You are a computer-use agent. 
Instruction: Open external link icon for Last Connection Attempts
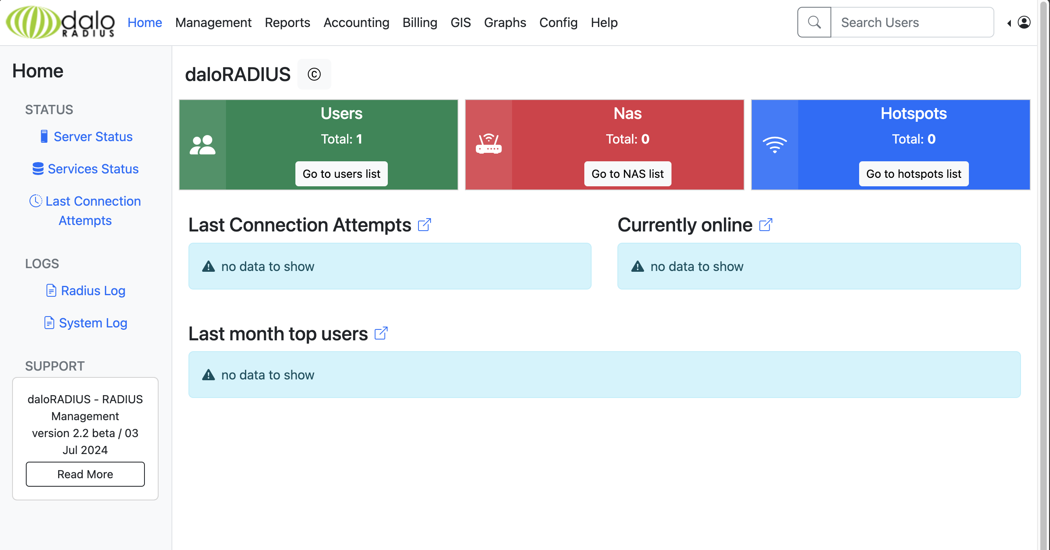[425, 225]
